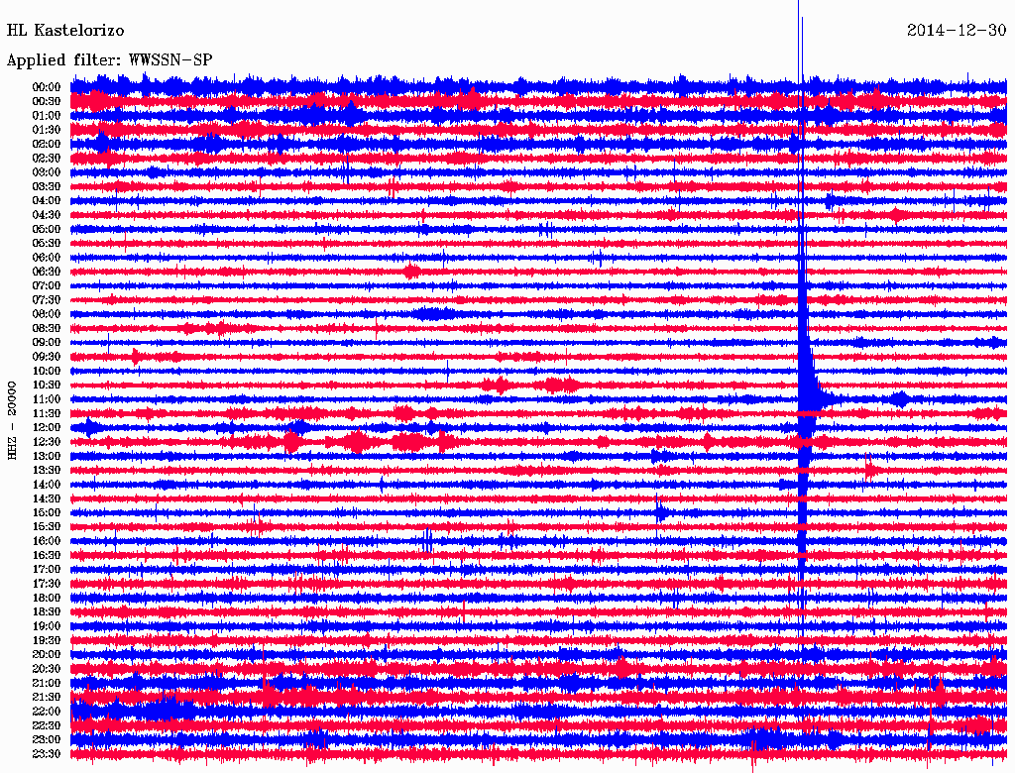Select the 23:30 time label

click(x=47, y=754)
